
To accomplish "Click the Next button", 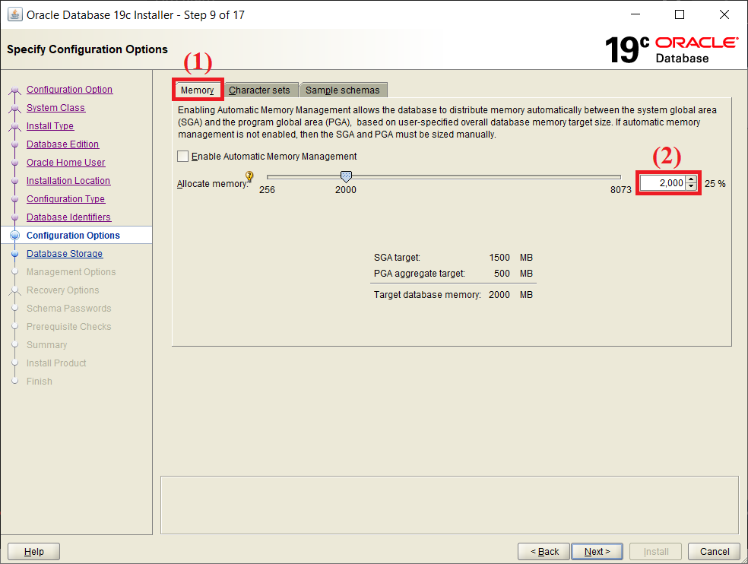I will click(597, 551).
